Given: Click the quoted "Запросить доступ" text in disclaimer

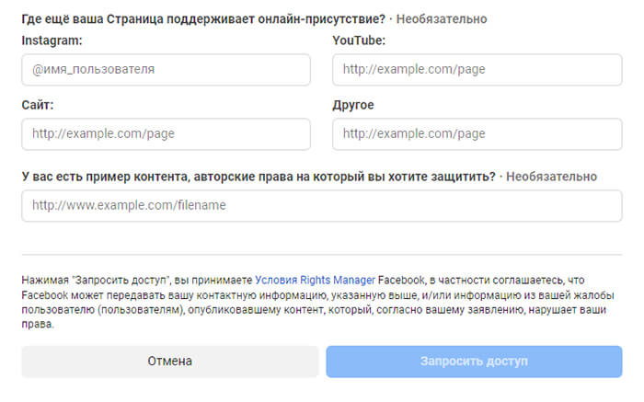Looking at the screenshot, I should click(121, 280).
